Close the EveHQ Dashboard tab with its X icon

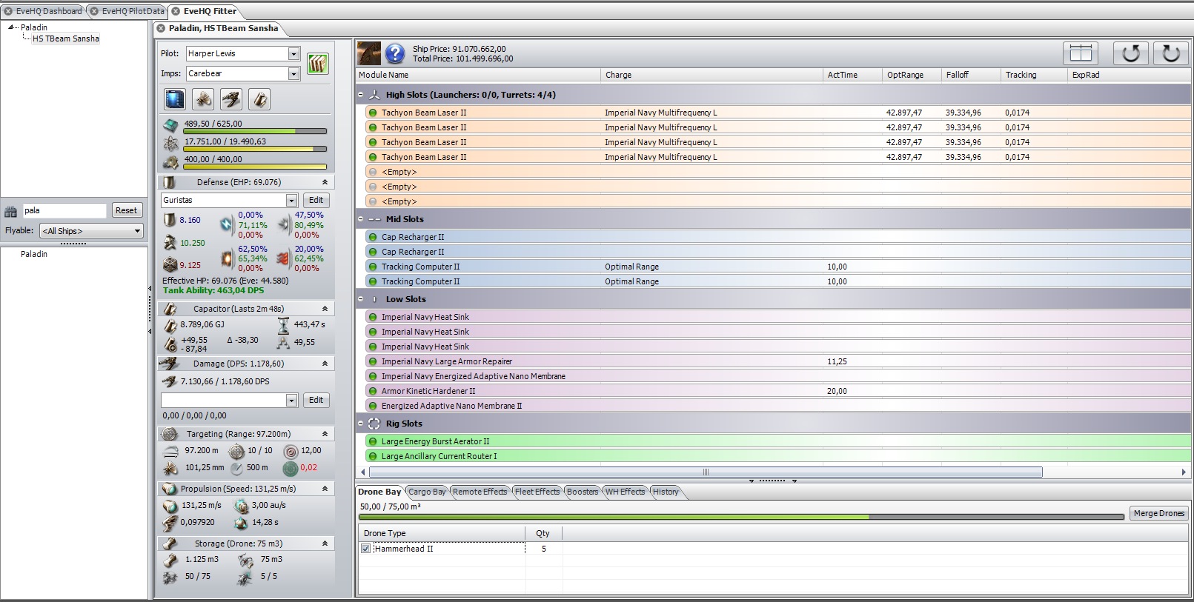coord(8,11)
